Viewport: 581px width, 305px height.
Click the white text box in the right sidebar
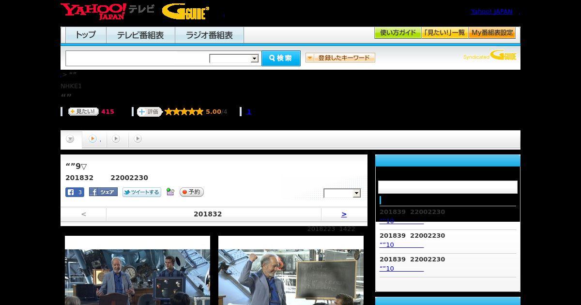pos(448,187)
